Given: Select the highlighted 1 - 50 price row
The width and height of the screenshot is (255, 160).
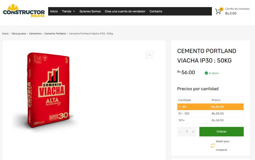Looking at the screenshot, I should click(x=211, y=107).
